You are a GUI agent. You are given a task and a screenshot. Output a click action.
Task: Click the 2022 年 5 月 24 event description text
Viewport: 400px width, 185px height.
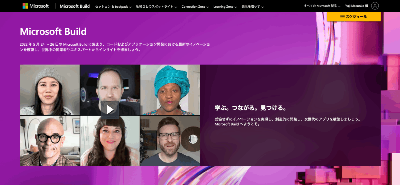pos(115,47)
